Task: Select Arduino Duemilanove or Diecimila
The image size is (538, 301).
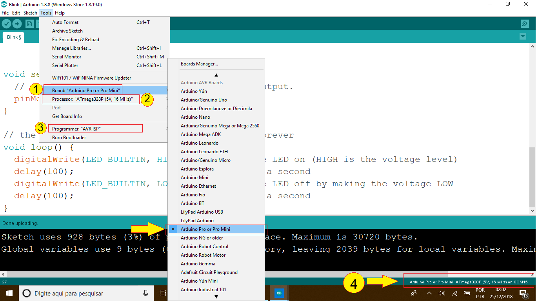Action: pos(216,109)
